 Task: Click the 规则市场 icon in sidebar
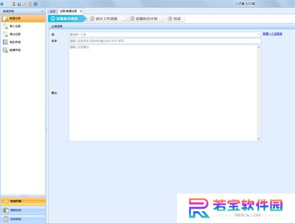(5, 42)
